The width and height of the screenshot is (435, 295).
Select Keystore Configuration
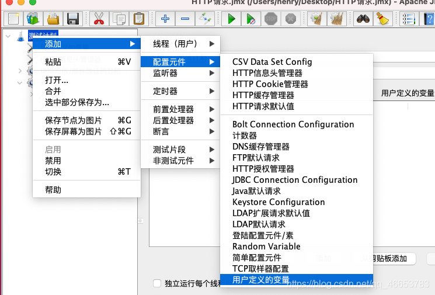(297, 202)
